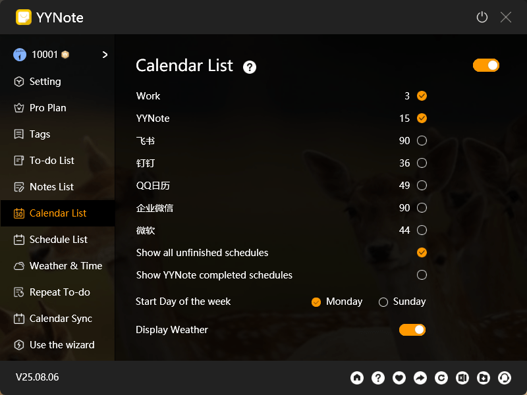527x395 pixels.
Task: Check Show YYNote completed schedules
Action: 422,275
